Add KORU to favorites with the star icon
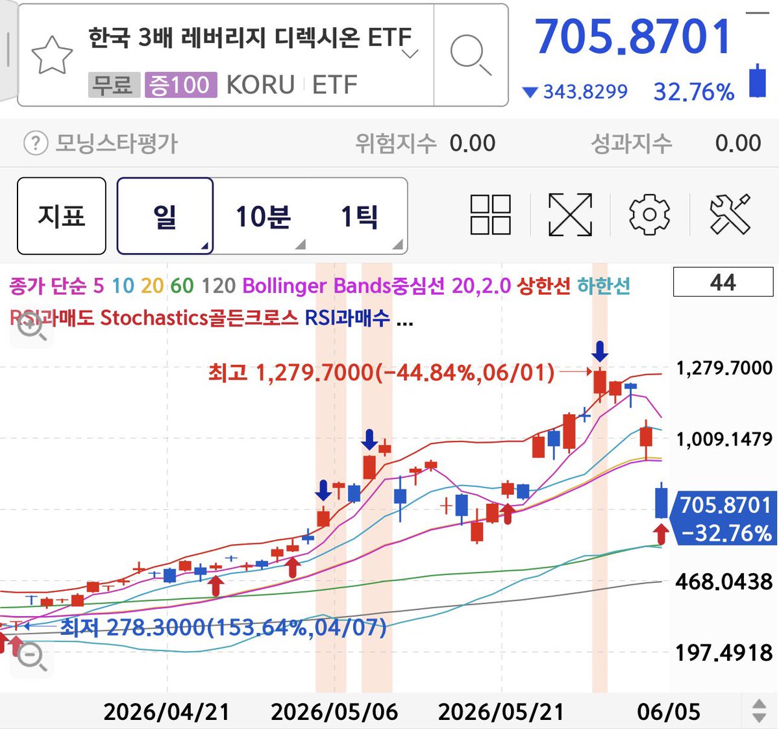 (x=52, y=55)
